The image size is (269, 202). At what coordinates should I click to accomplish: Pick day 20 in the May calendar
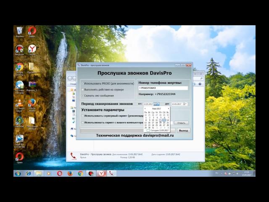click(164, 122)
